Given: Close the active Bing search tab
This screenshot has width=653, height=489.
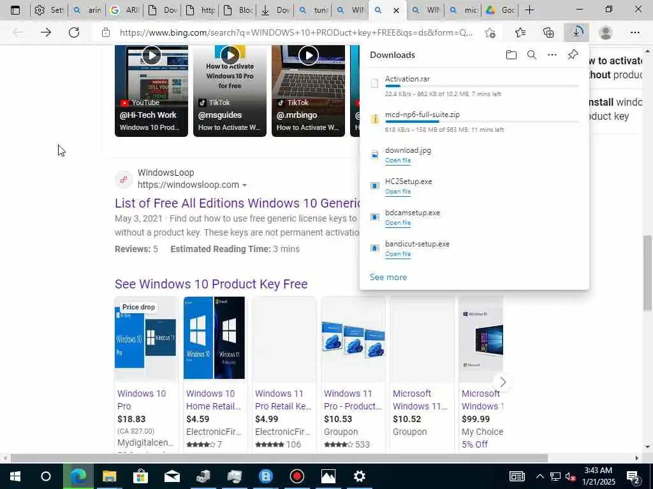Looking at the screenshot, I should coord(397,10).
